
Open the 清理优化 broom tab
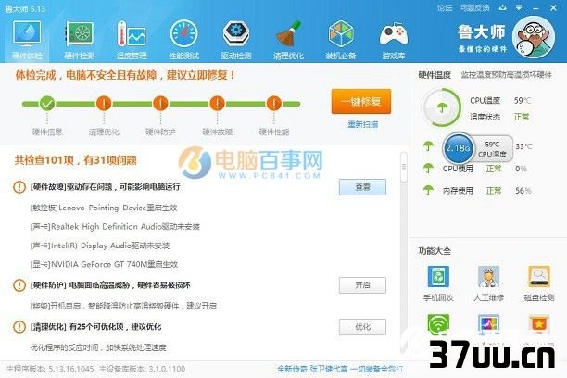click(x=288, y=40)
